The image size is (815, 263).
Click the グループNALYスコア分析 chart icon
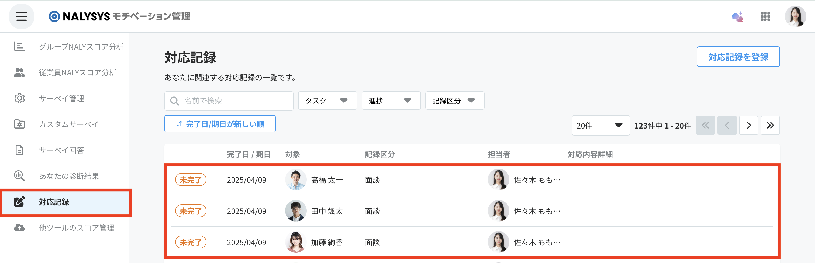pyautogui.click(x=19, y=47)
